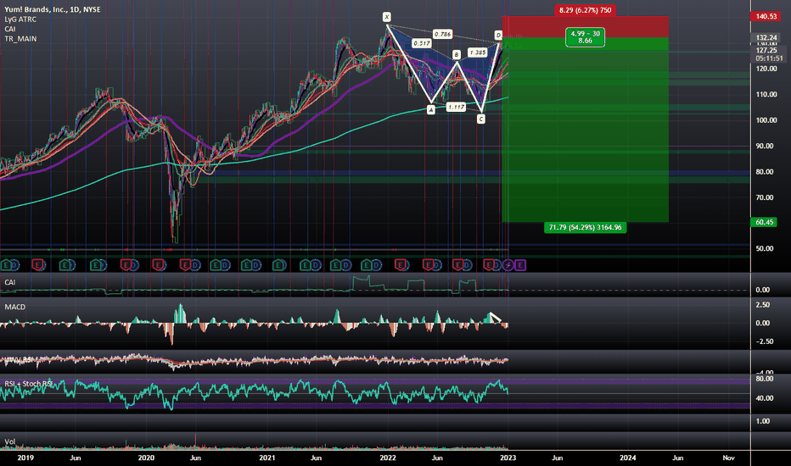This screenshot has width=791, height=466.
Task: Click the purple square E event icon
Action: [x=520, y=265]
